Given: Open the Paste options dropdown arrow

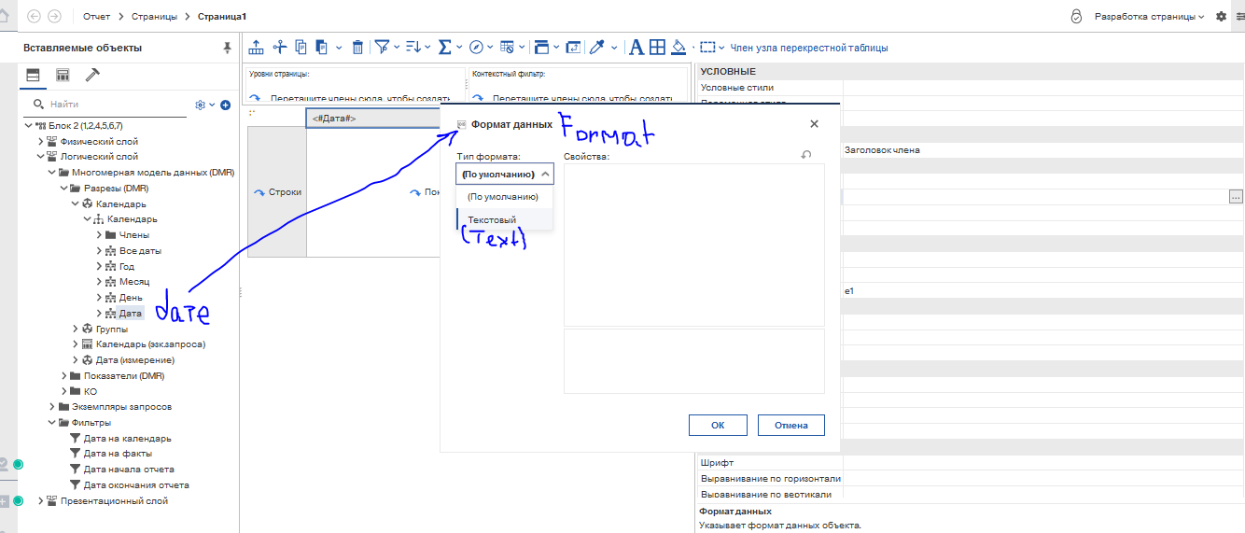Looking at the screenshot, I should (337, 47).
